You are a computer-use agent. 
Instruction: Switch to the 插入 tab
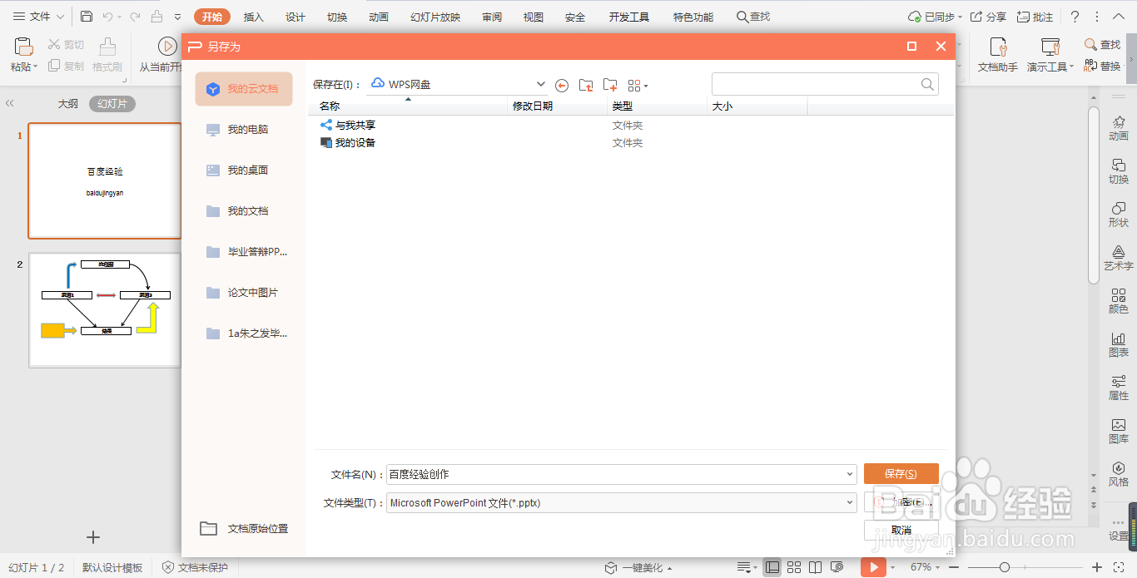(x=254, y=17)
